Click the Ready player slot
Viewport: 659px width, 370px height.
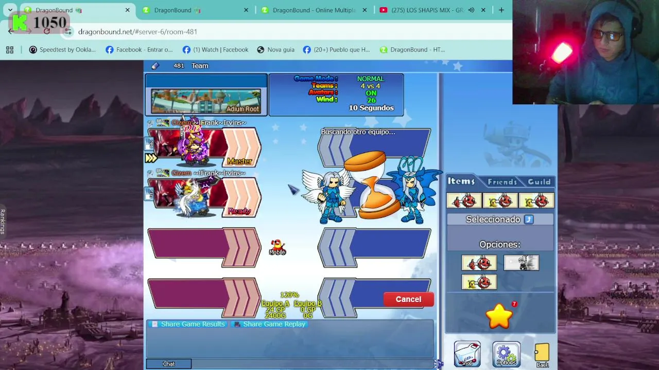click(x=204, y=197)
